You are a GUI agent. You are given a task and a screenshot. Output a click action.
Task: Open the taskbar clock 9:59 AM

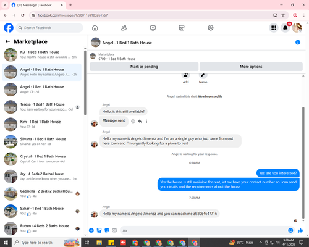click(289, 242)
